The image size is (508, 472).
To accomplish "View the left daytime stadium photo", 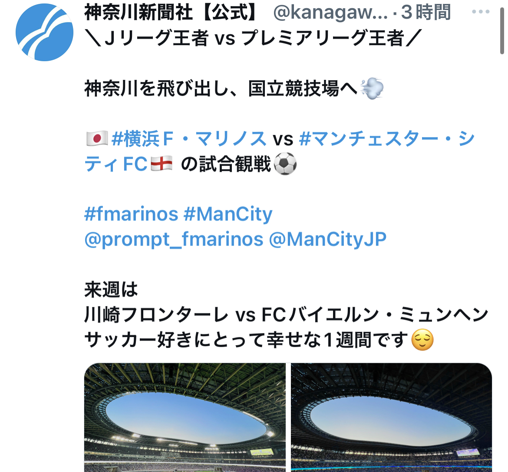I will 185,417.
